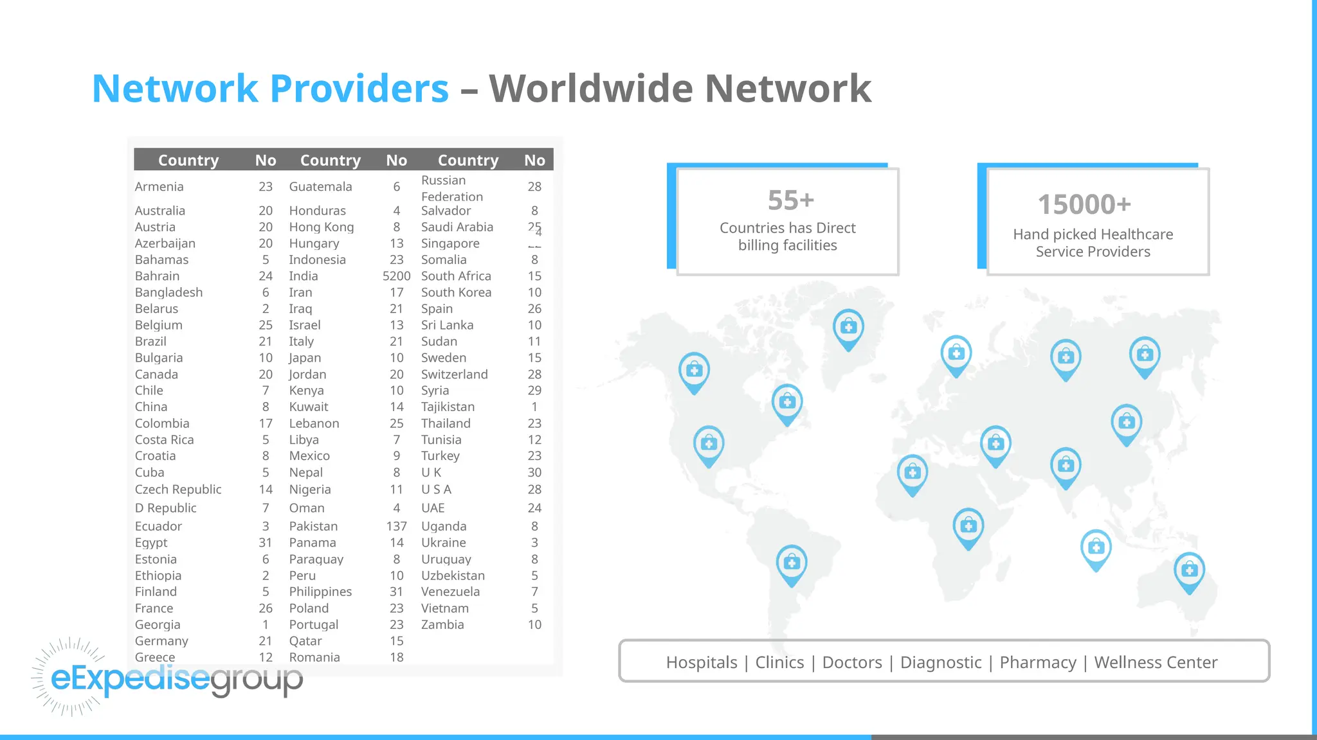Click the map pin over China

[x=1126, y=423]
